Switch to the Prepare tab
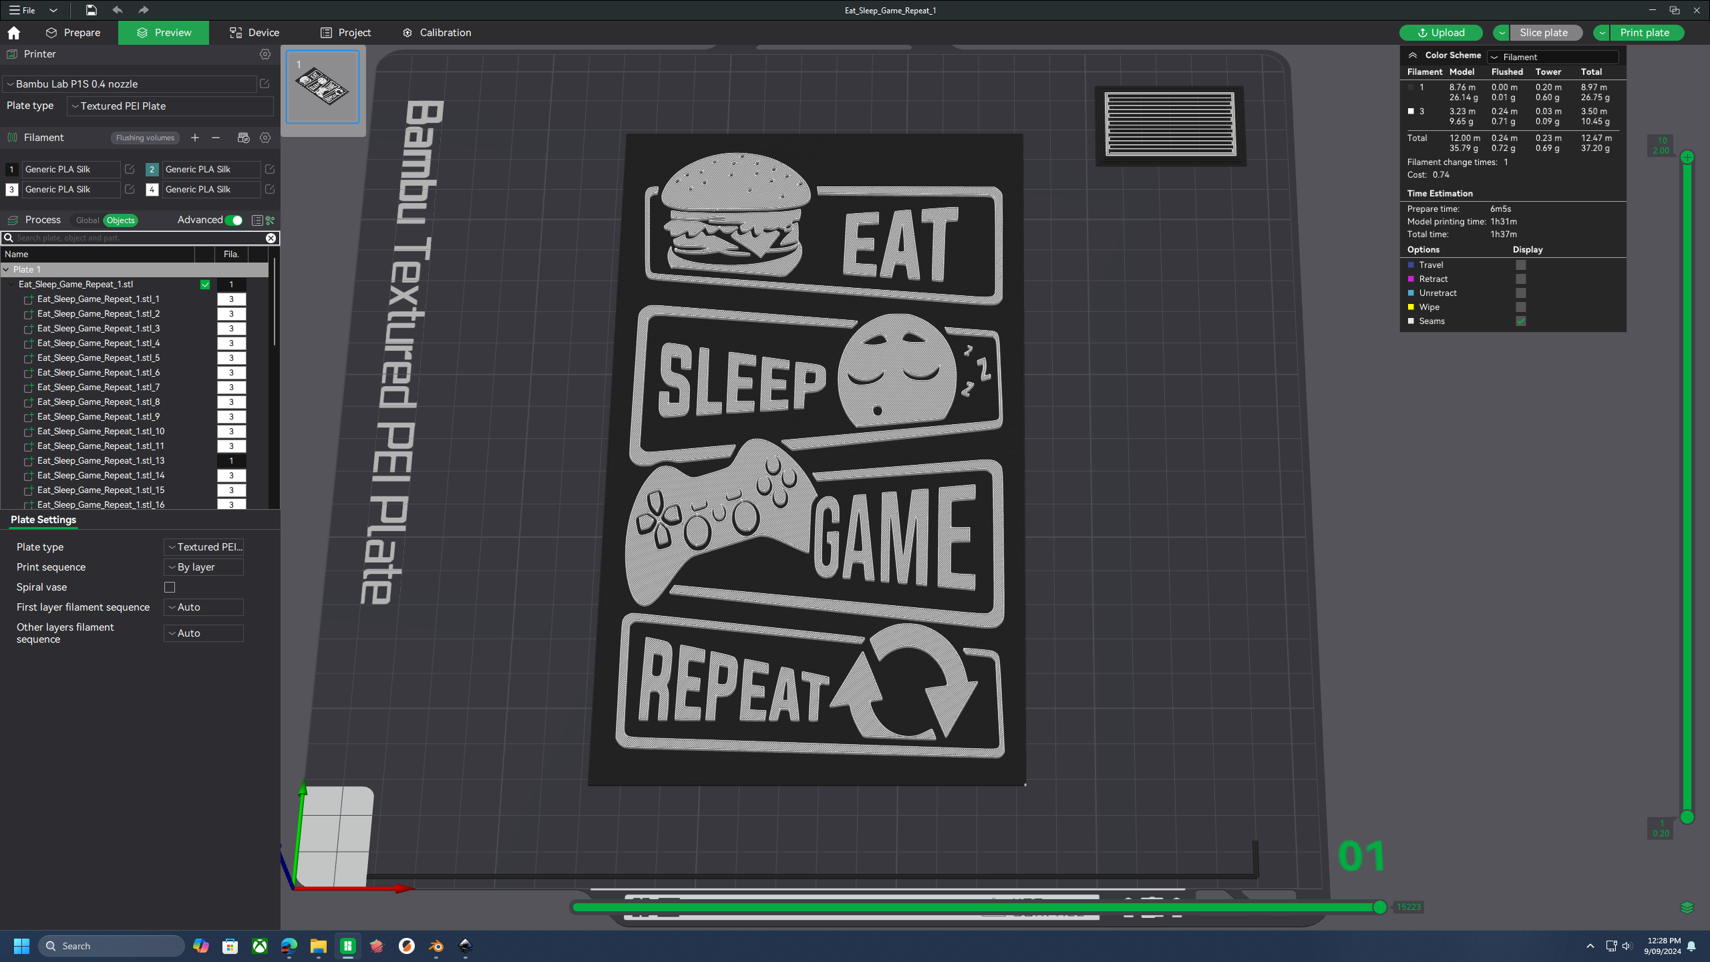Image resolution: width=1710 pixels, height=962 pixels. pyautogui.click(x=73, y=33)
